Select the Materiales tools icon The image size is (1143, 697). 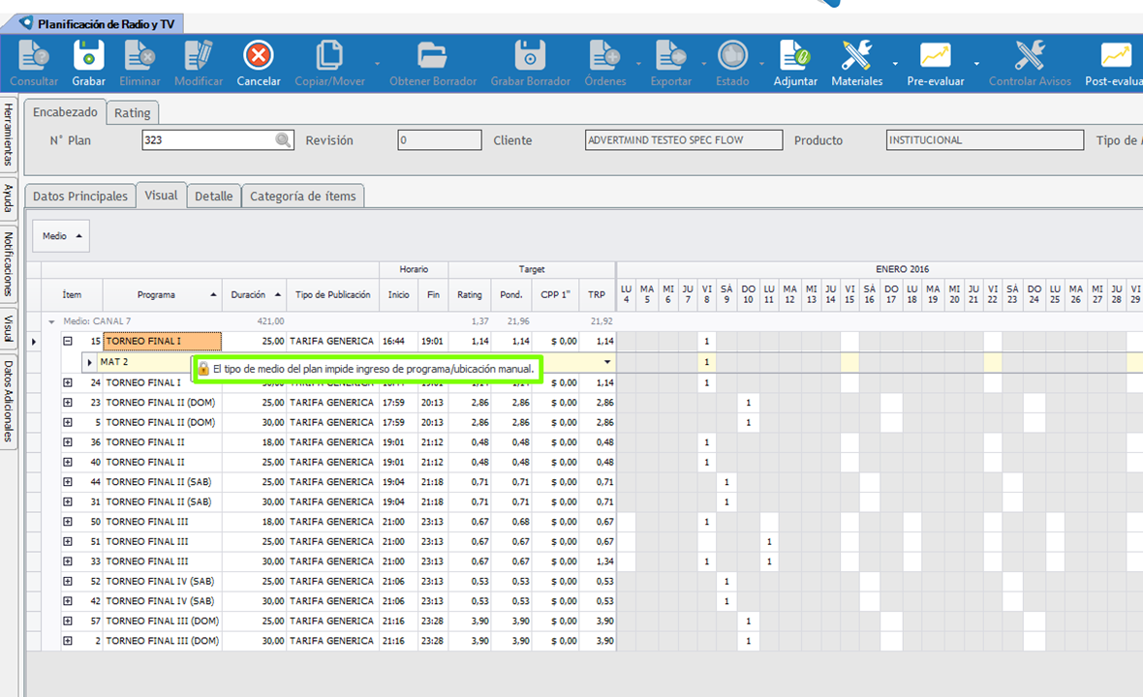pyautogui.click(x=856, y=56)
